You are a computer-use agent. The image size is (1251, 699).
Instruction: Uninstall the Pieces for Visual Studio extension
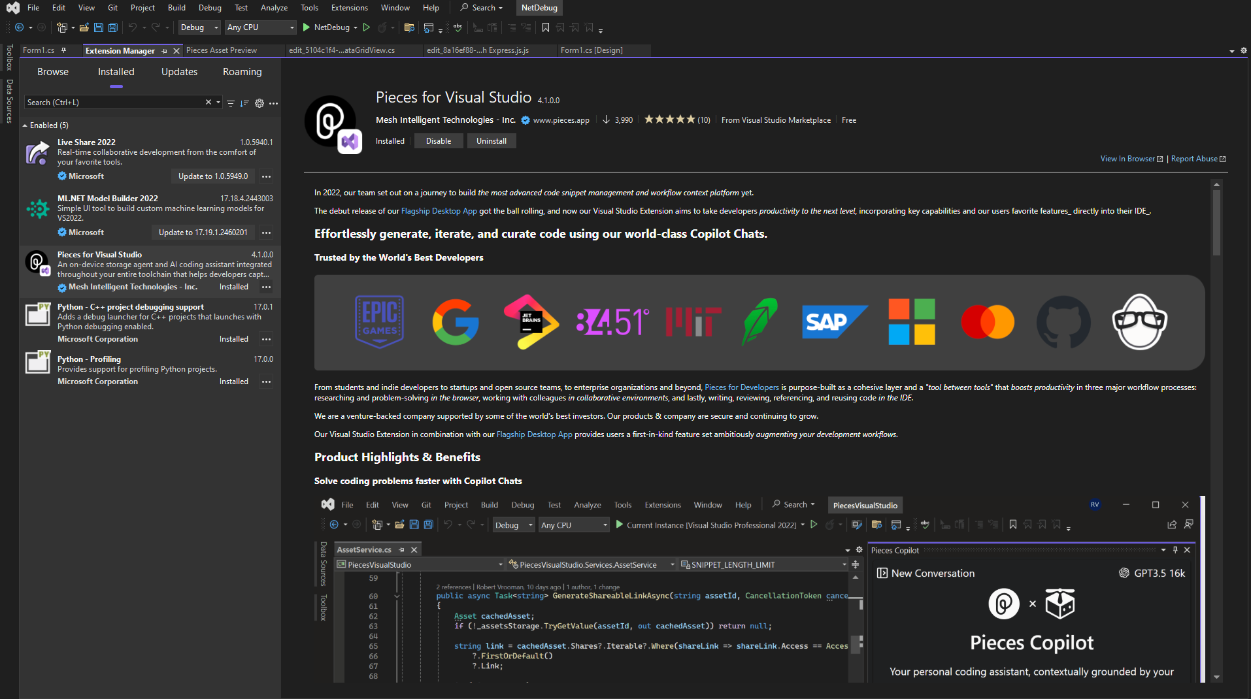(492, 141)
